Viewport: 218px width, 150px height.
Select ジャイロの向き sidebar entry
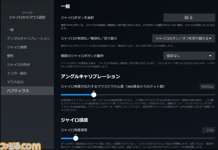(x=27, y=64)
